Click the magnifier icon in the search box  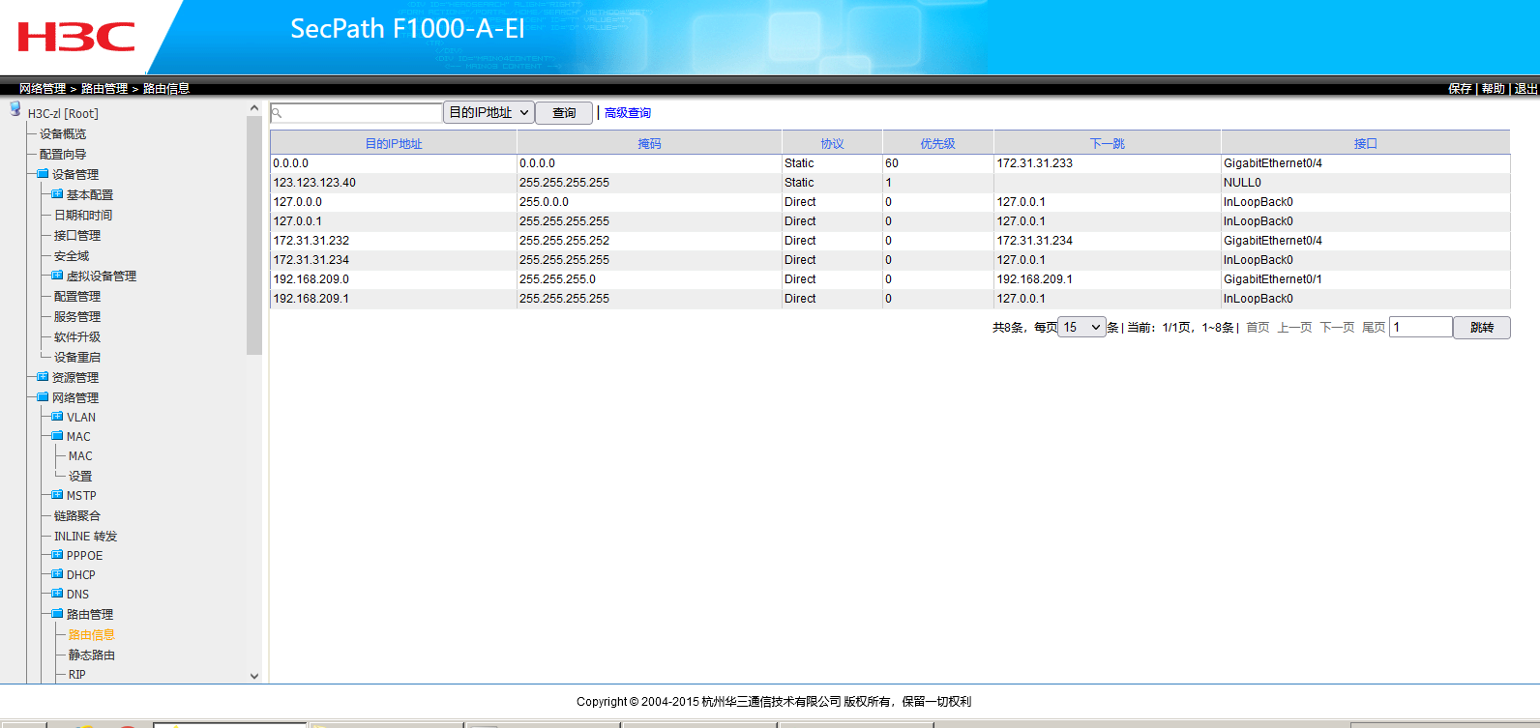277,113
